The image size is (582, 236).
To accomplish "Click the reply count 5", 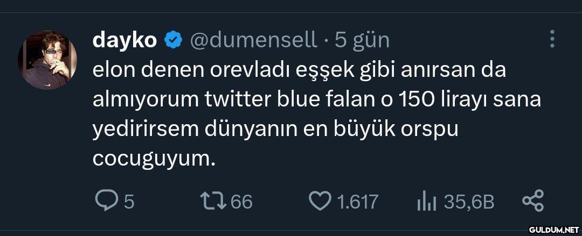I will click(129, 202).
